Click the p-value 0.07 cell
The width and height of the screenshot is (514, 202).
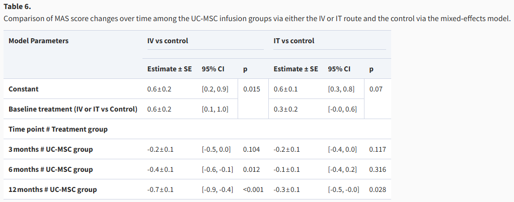(x=375, y=89)
